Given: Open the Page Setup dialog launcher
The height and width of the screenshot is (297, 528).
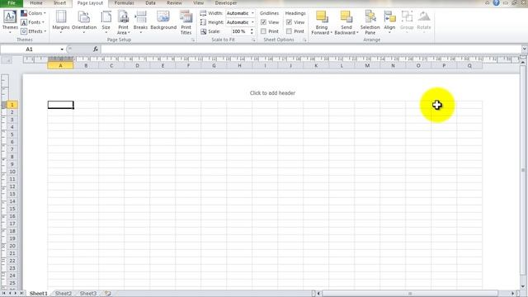Looking at the screenshot, I should [x=193, y=40].
